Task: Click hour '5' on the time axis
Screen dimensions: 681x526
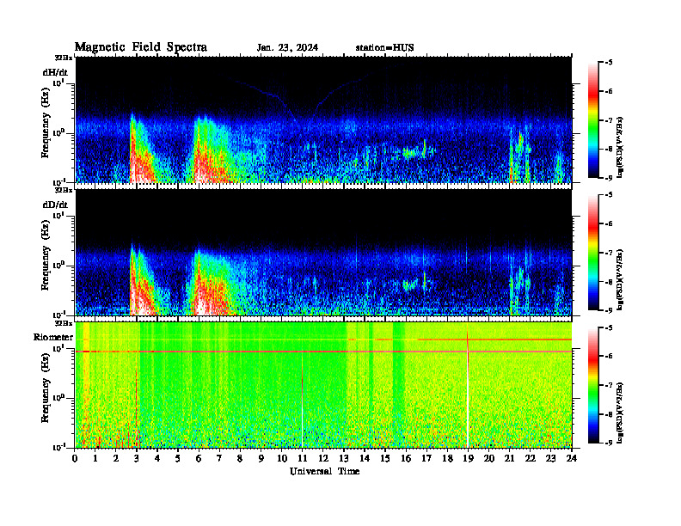Action: (179, 458)
